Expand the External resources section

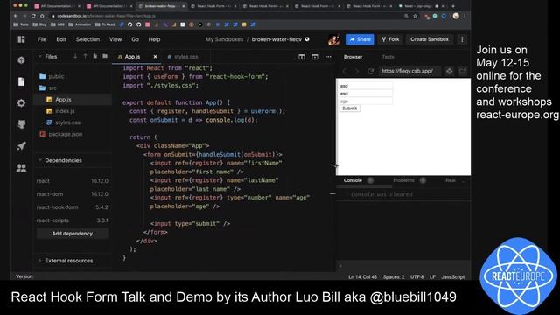click(40, 261)
